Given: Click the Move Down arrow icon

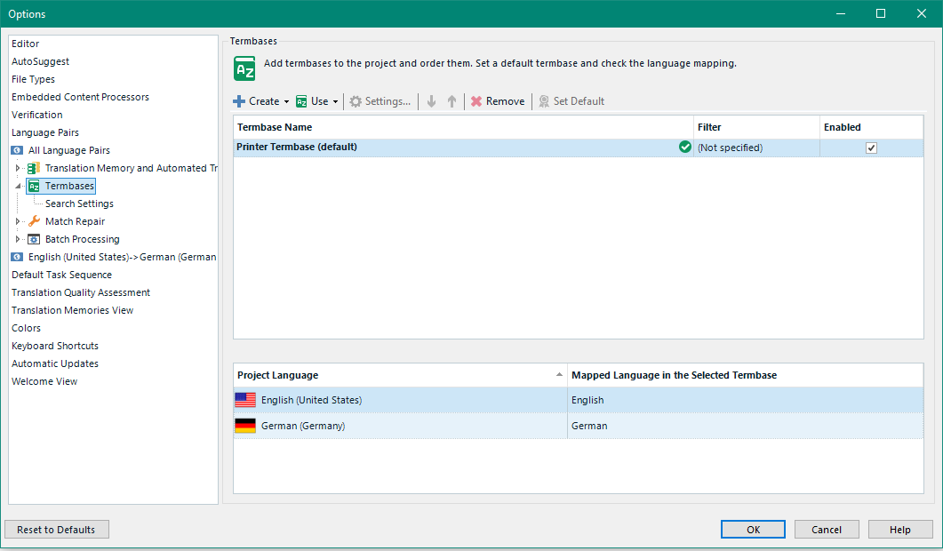Looking at the screenshot, I should point(432,101).
